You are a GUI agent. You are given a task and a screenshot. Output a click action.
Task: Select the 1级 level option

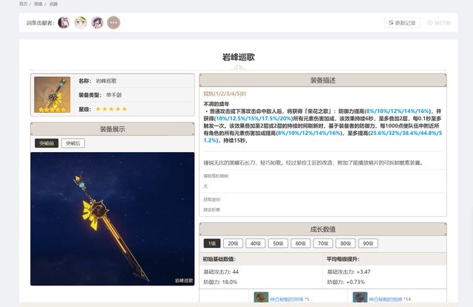point(212,243)
